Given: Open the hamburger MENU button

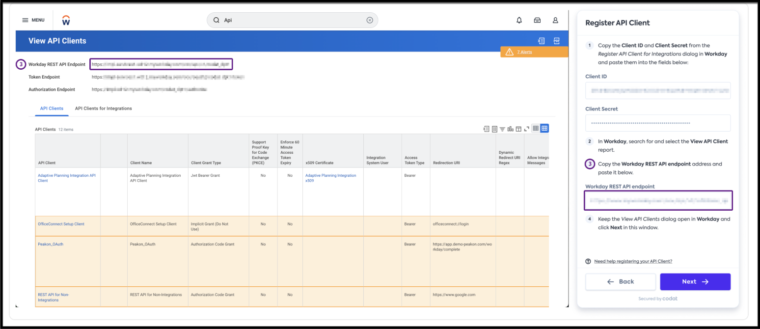Looking at the screenshot, I should click(33, 20).
